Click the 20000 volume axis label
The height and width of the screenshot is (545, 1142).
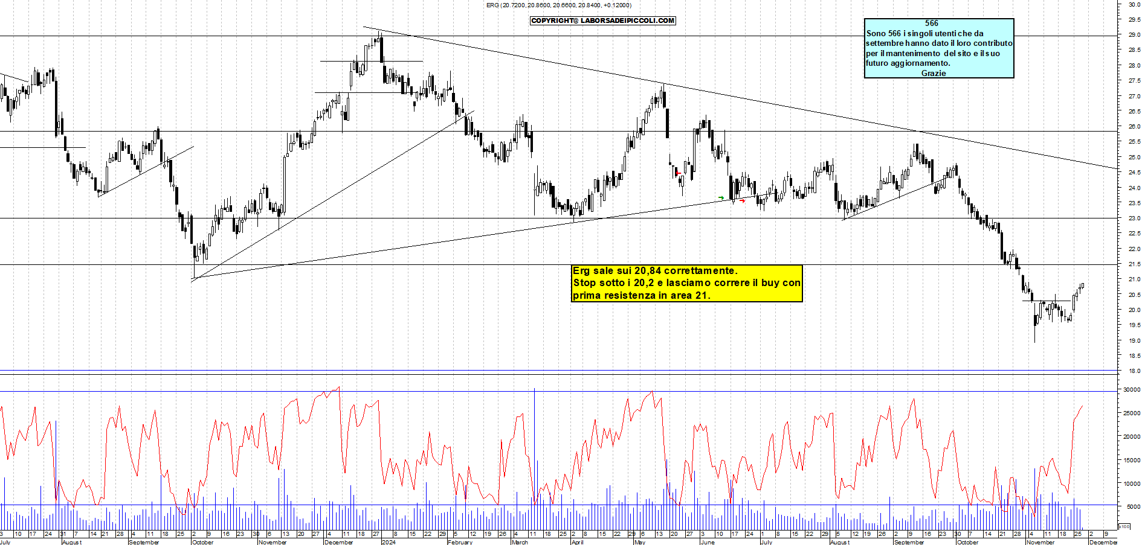[x=1132, y=437]
